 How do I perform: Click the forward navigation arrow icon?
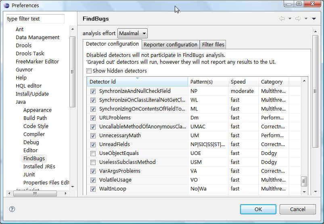pos(298,19)
